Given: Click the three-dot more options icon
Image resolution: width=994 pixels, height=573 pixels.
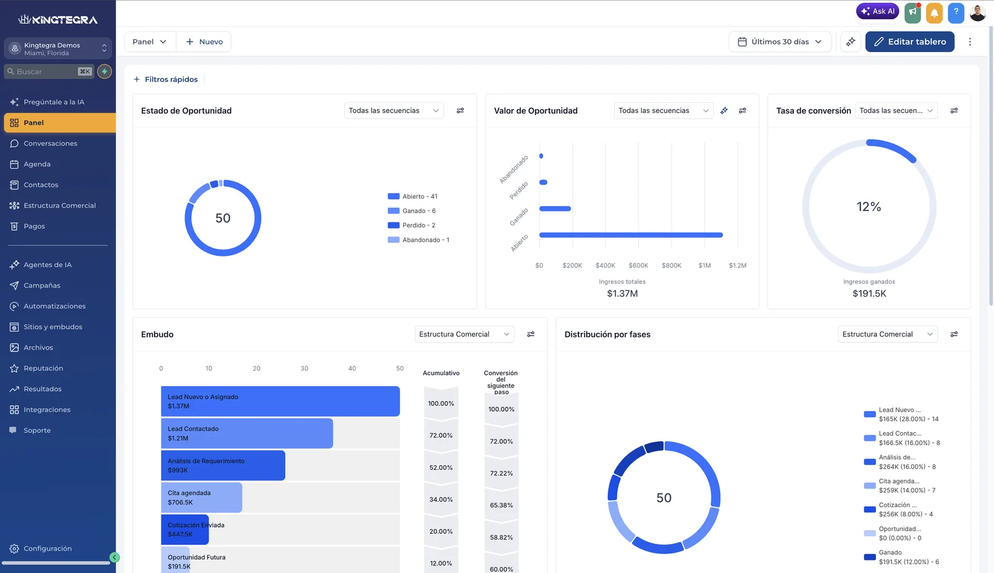Looking at the screenshot, I should click(x=970, y=42).
